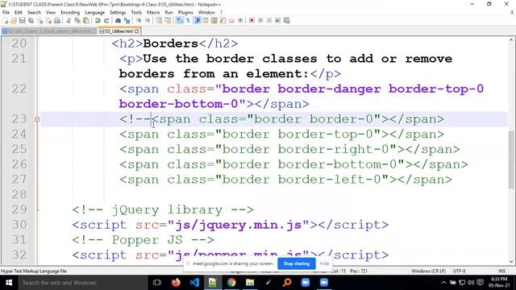Screen dimensions: 516x290
Task: Paste from clipboard toolbar icon
Action: coord(86,20)
